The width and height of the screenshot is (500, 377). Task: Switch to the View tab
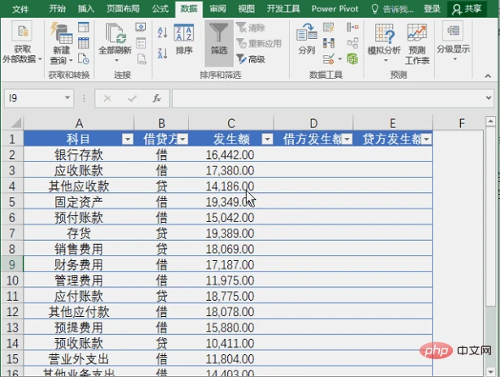247,9
